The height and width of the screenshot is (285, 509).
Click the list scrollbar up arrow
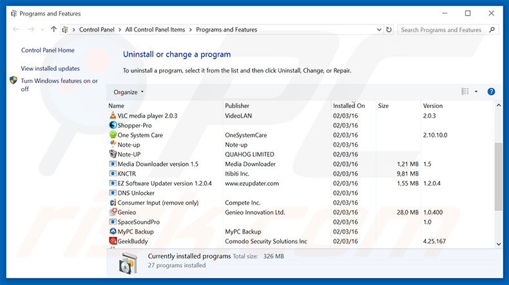[499, 106]
